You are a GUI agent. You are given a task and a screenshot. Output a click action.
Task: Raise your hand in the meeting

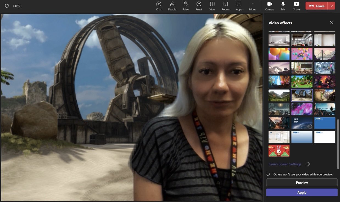point(185,6)
